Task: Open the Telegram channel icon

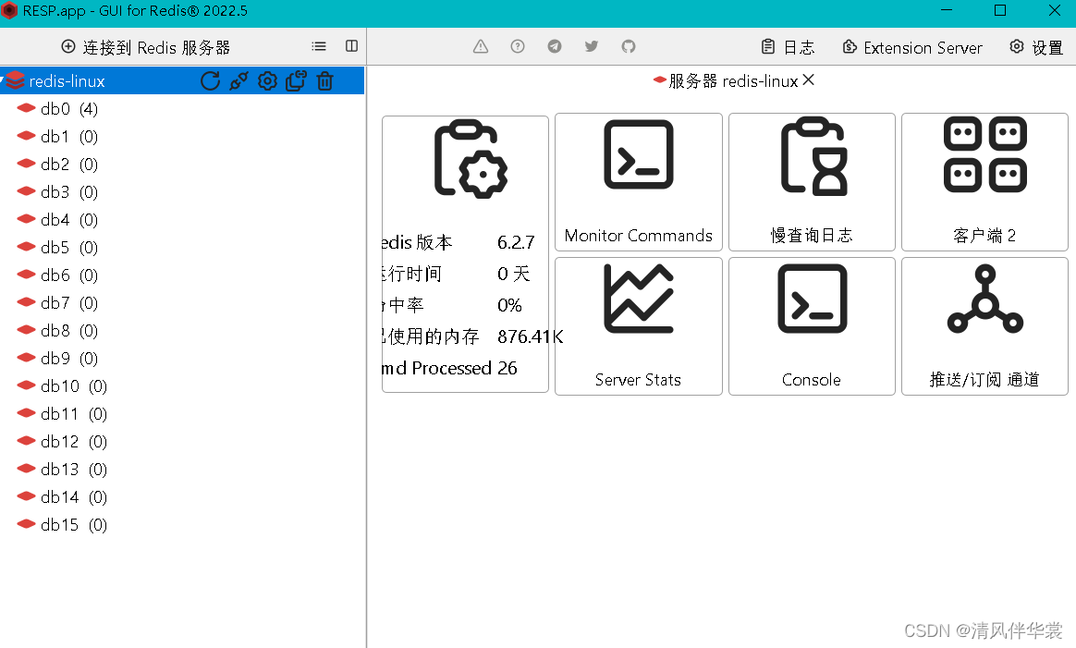Action: coord(555,46)
